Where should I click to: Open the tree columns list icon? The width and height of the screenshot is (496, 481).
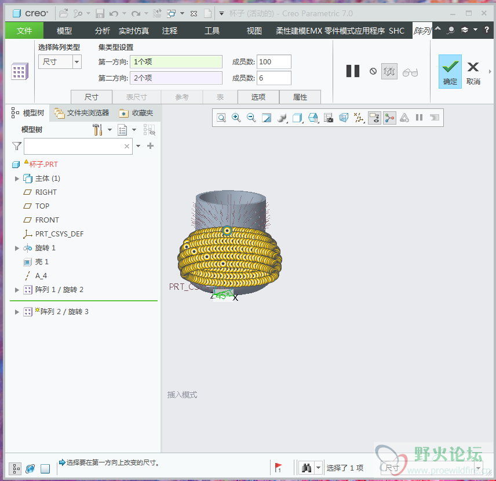pyautogui.click(x=122, y=130)
